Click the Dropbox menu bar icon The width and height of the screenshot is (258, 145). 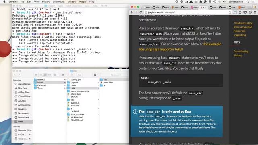tap(210, 2)
